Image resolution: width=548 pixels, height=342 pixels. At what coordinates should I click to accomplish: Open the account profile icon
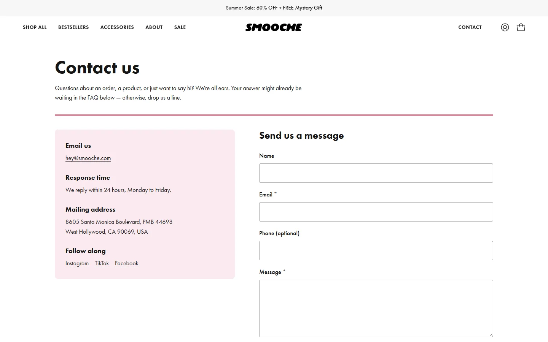(x=505, y=27)
